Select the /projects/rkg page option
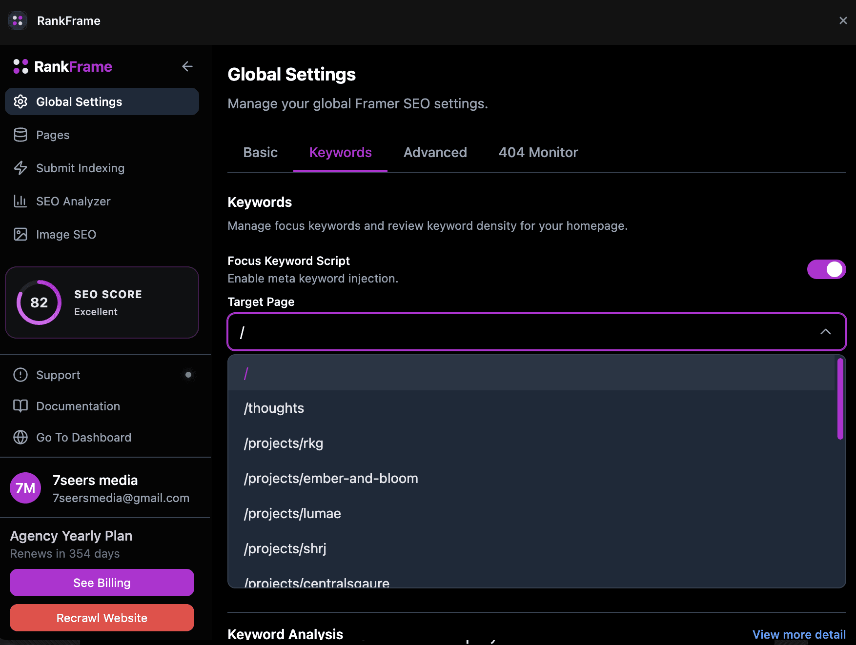 [532, 443]
